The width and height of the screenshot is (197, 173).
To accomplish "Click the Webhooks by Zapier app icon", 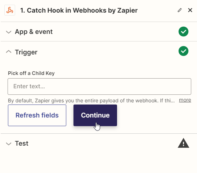I will (x=10, y=10).
